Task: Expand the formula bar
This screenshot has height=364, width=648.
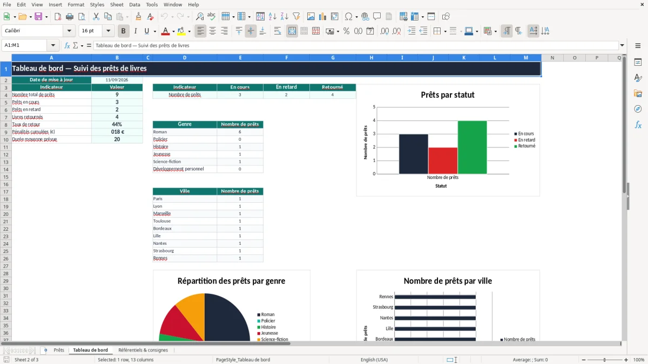Action: click(x=623, y=45)
